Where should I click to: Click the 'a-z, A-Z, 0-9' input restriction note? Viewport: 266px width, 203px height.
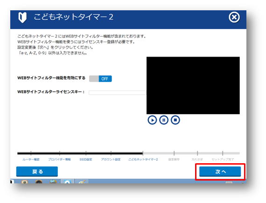pyautogui.click(x=52, y=53)
